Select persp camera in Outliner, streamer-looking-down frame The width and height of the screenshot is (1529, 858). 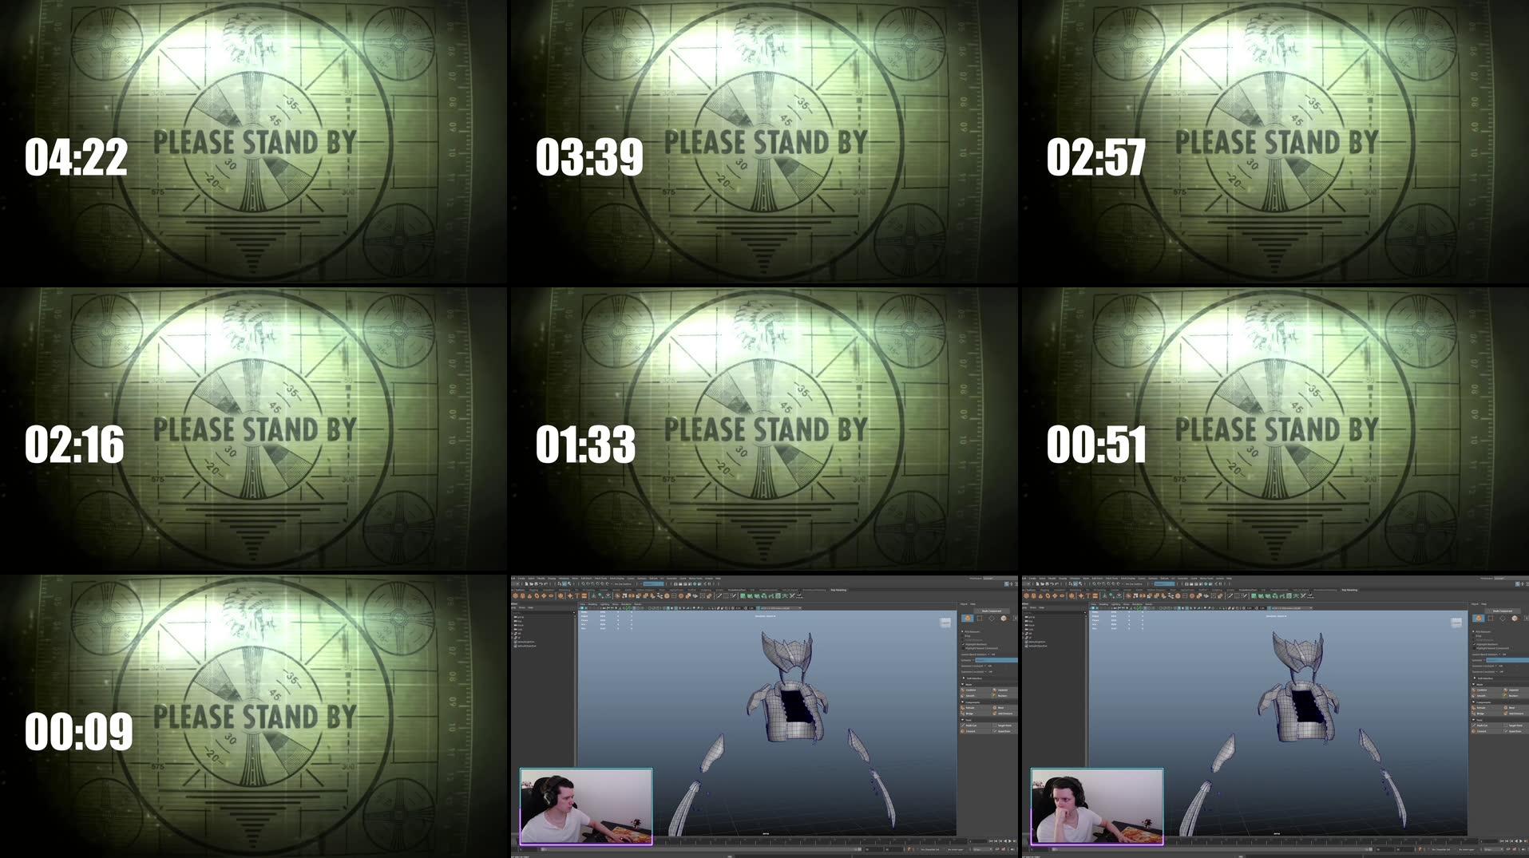click(520, 617)
